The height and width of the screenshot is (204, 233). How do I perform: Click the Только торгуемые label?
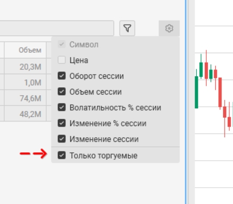click(x=103, y=156)
